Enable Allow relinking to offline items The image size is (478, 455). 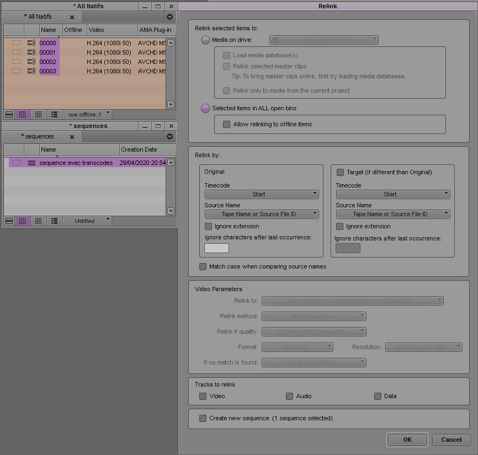pyautogui.click(x=226, y=125)
